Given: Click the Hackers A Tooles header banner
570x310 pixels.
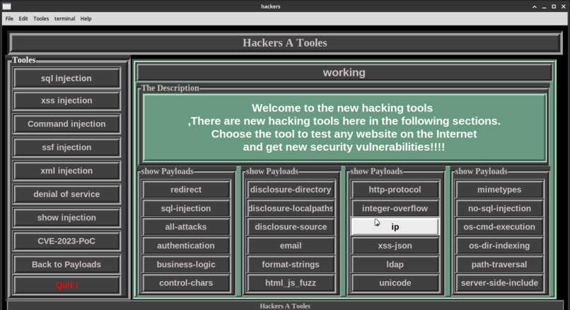Looking at the screenshot, I should (x=285, y=43).
